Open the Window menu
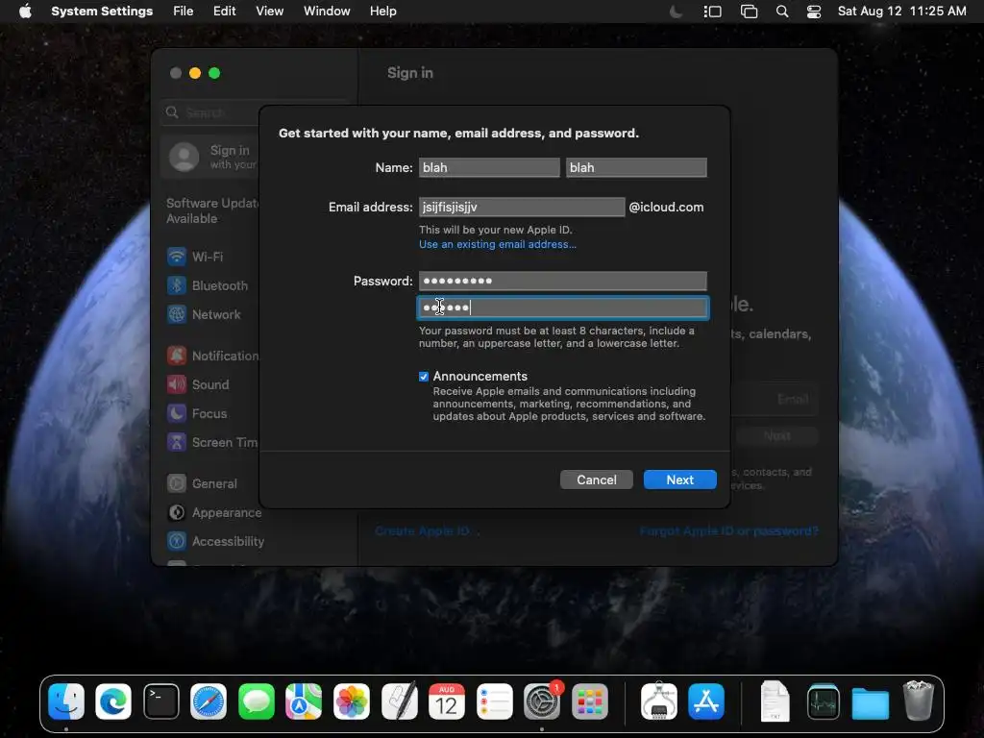The image size is (984, 738). click(327, 12)
